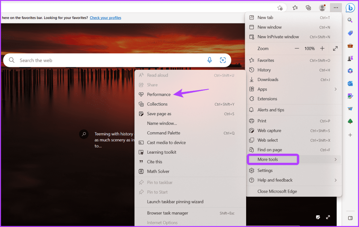Open Math Solver

click(190, 171)
